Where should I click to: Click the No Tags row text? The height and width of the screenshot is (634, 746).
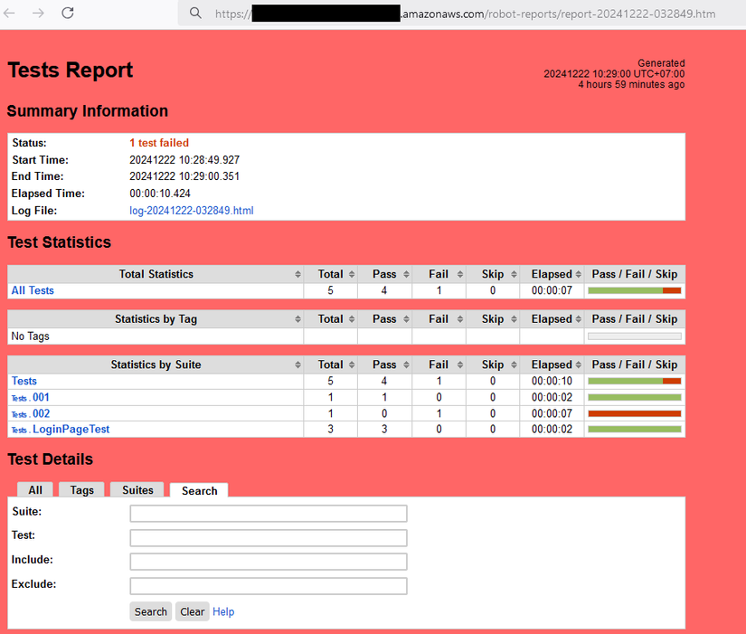pyautogui.click(x=30, y=336)
